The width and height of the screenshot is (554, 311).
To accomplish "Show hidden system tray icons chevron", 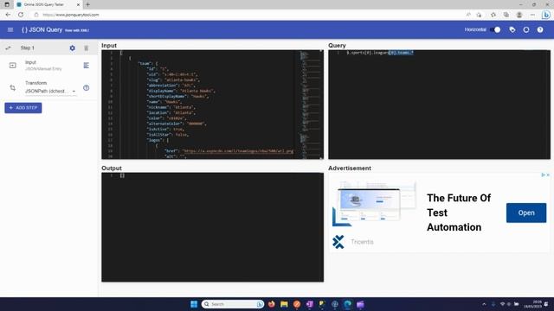I will pos(484,304).
